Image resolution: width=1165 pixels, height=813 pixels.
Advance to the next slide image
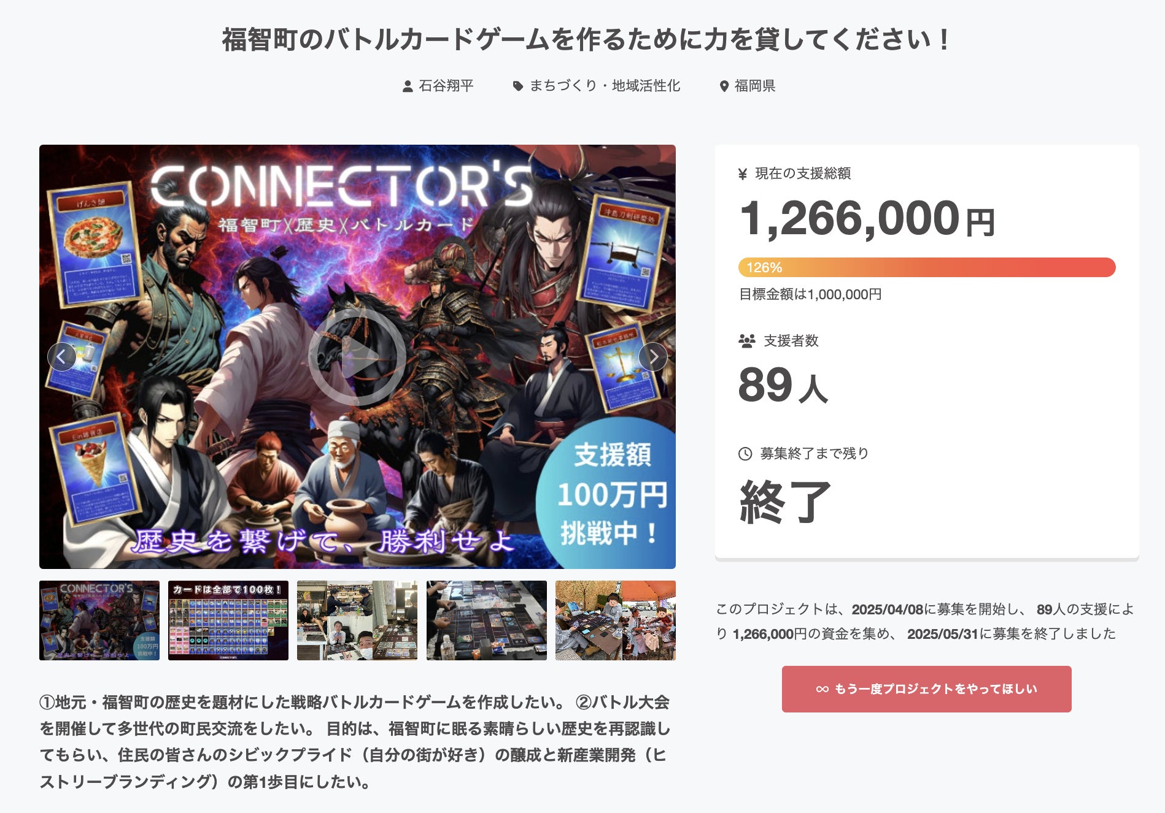click(653, 356)
